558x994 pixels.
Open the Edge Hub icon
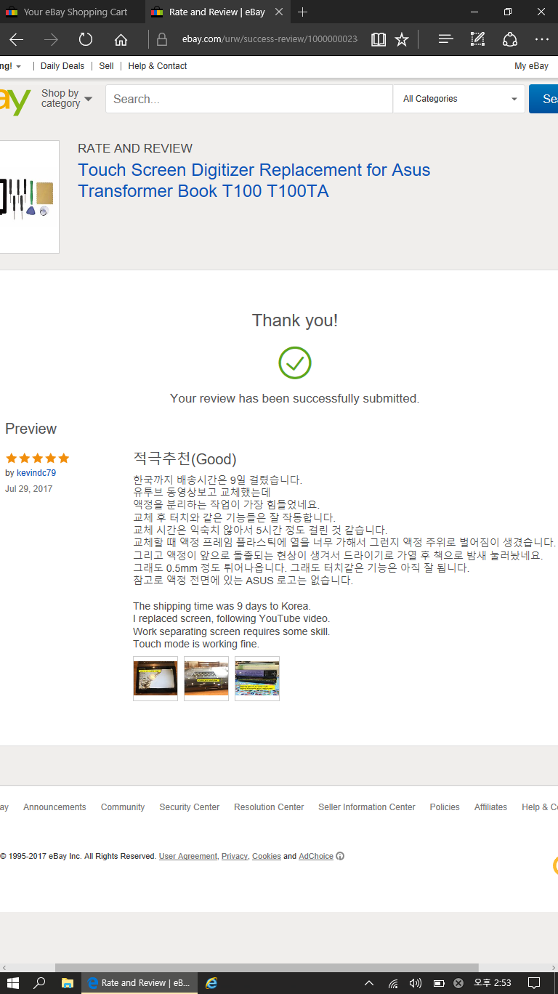(445, 39)
